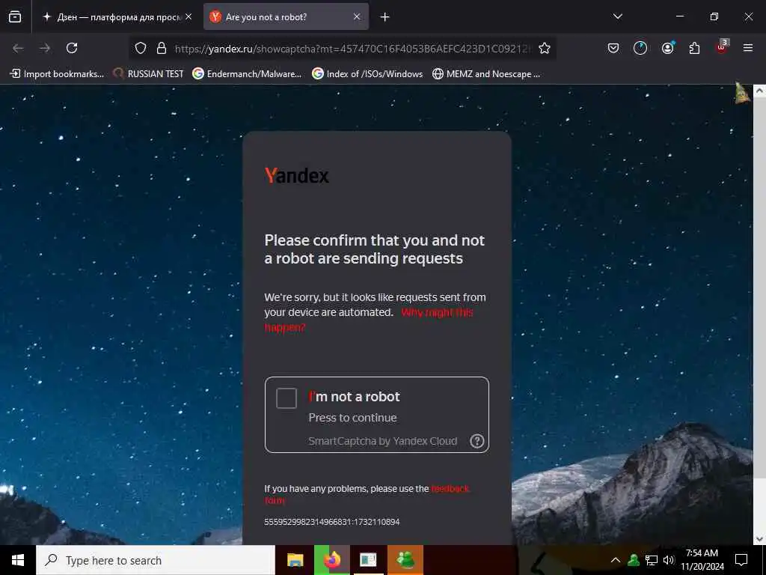The width and height of the screenshot is (766, 575).
Task: Open the RUSSIAN TEST bookmark
Action: [x=149, y=74]
